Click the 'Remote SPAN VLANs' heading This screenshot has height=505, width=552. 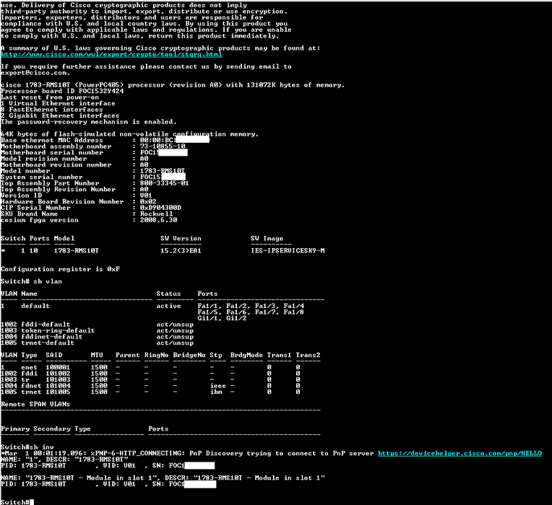(x=35, y=405)
